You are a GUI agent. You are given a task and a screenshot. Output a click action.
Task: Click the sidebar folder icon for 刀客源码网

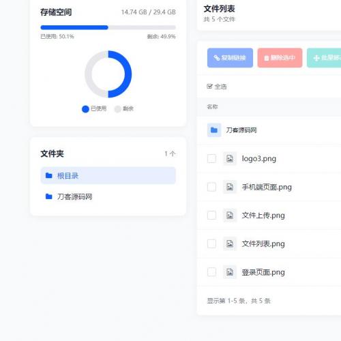[x=49, y=196]
